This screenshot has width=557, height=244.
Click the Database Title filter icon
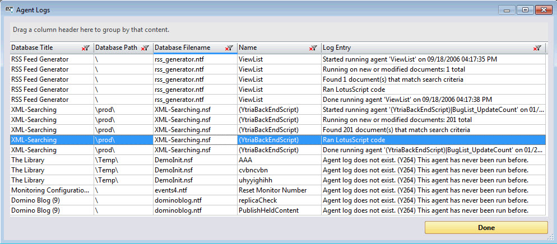(x=85, y=49)
